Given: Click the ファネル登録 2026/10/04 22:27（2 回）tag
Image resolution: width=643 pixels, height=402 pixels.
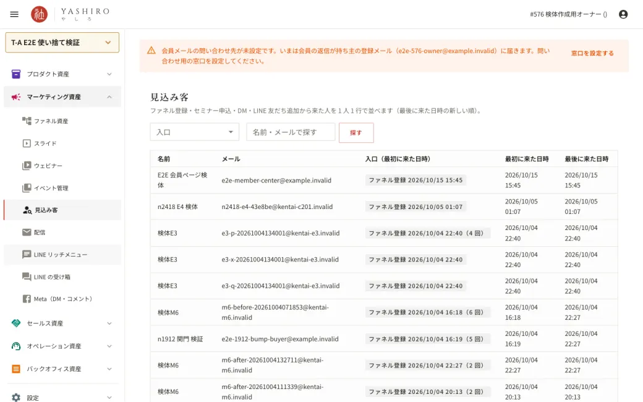Looking at the screenshot, I should (427, 365).
